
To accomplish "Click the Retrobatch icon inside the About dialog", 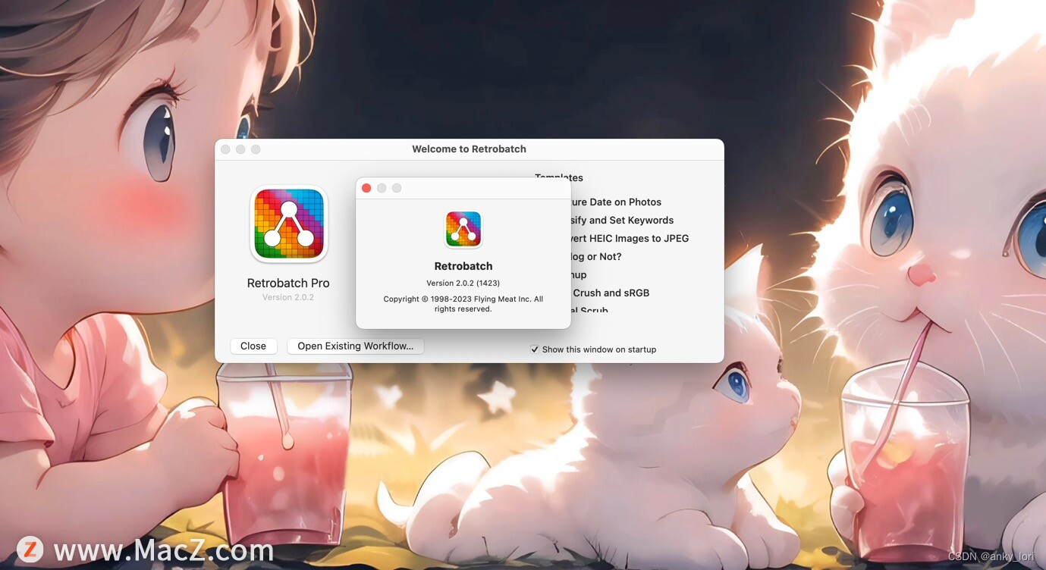I will (x=463, y=229).
